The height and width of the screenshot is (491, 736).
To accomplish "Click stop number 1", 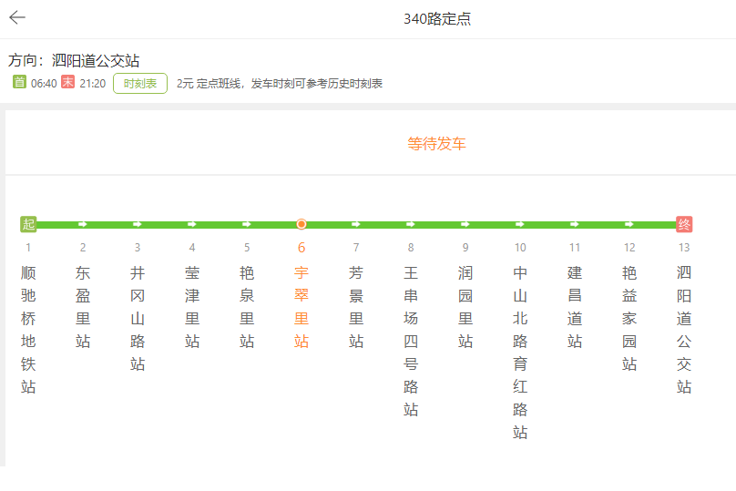I will (28, 248).
